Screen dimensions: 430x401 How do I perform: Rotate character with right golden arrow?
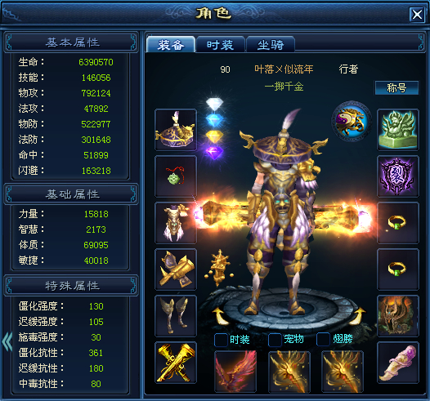357,316
